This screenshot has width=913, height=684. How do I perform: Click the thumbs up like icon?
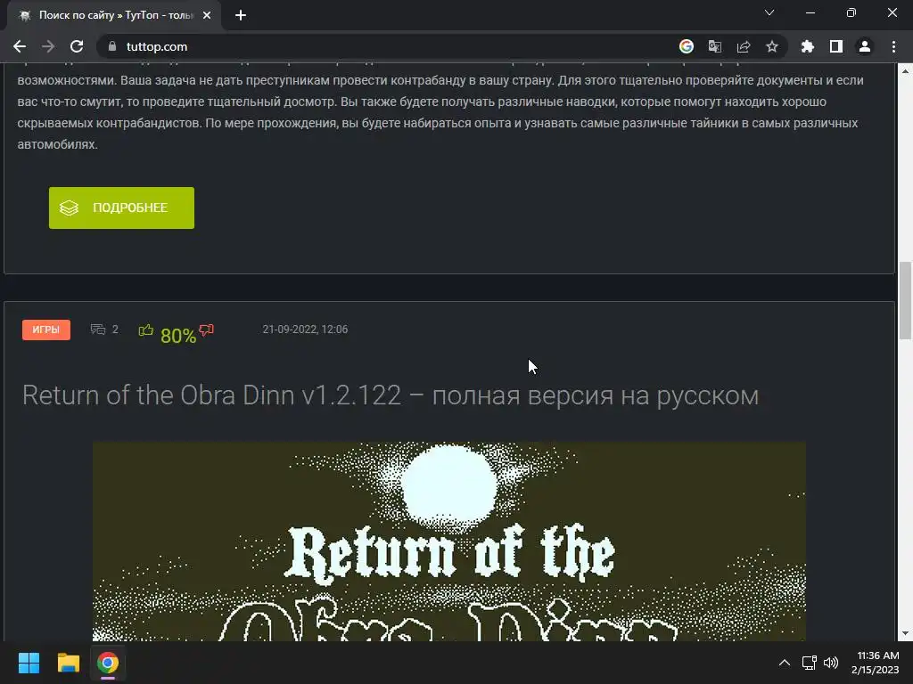click(x=145, y=330)
